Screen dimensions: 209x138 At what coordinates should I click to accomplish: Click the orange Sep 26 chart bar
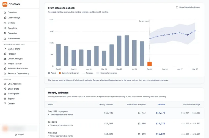pos(150,64)
